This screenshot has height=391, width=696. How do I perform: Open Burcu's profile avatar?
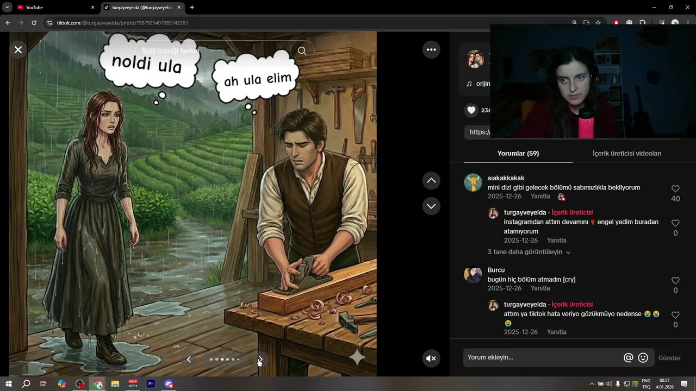tap(473, 274)
